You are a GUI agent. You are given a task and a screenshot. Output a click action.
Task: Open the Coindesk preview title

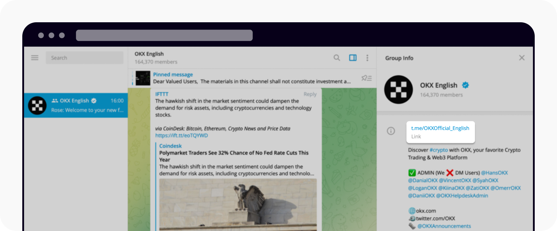pos(170,146)
